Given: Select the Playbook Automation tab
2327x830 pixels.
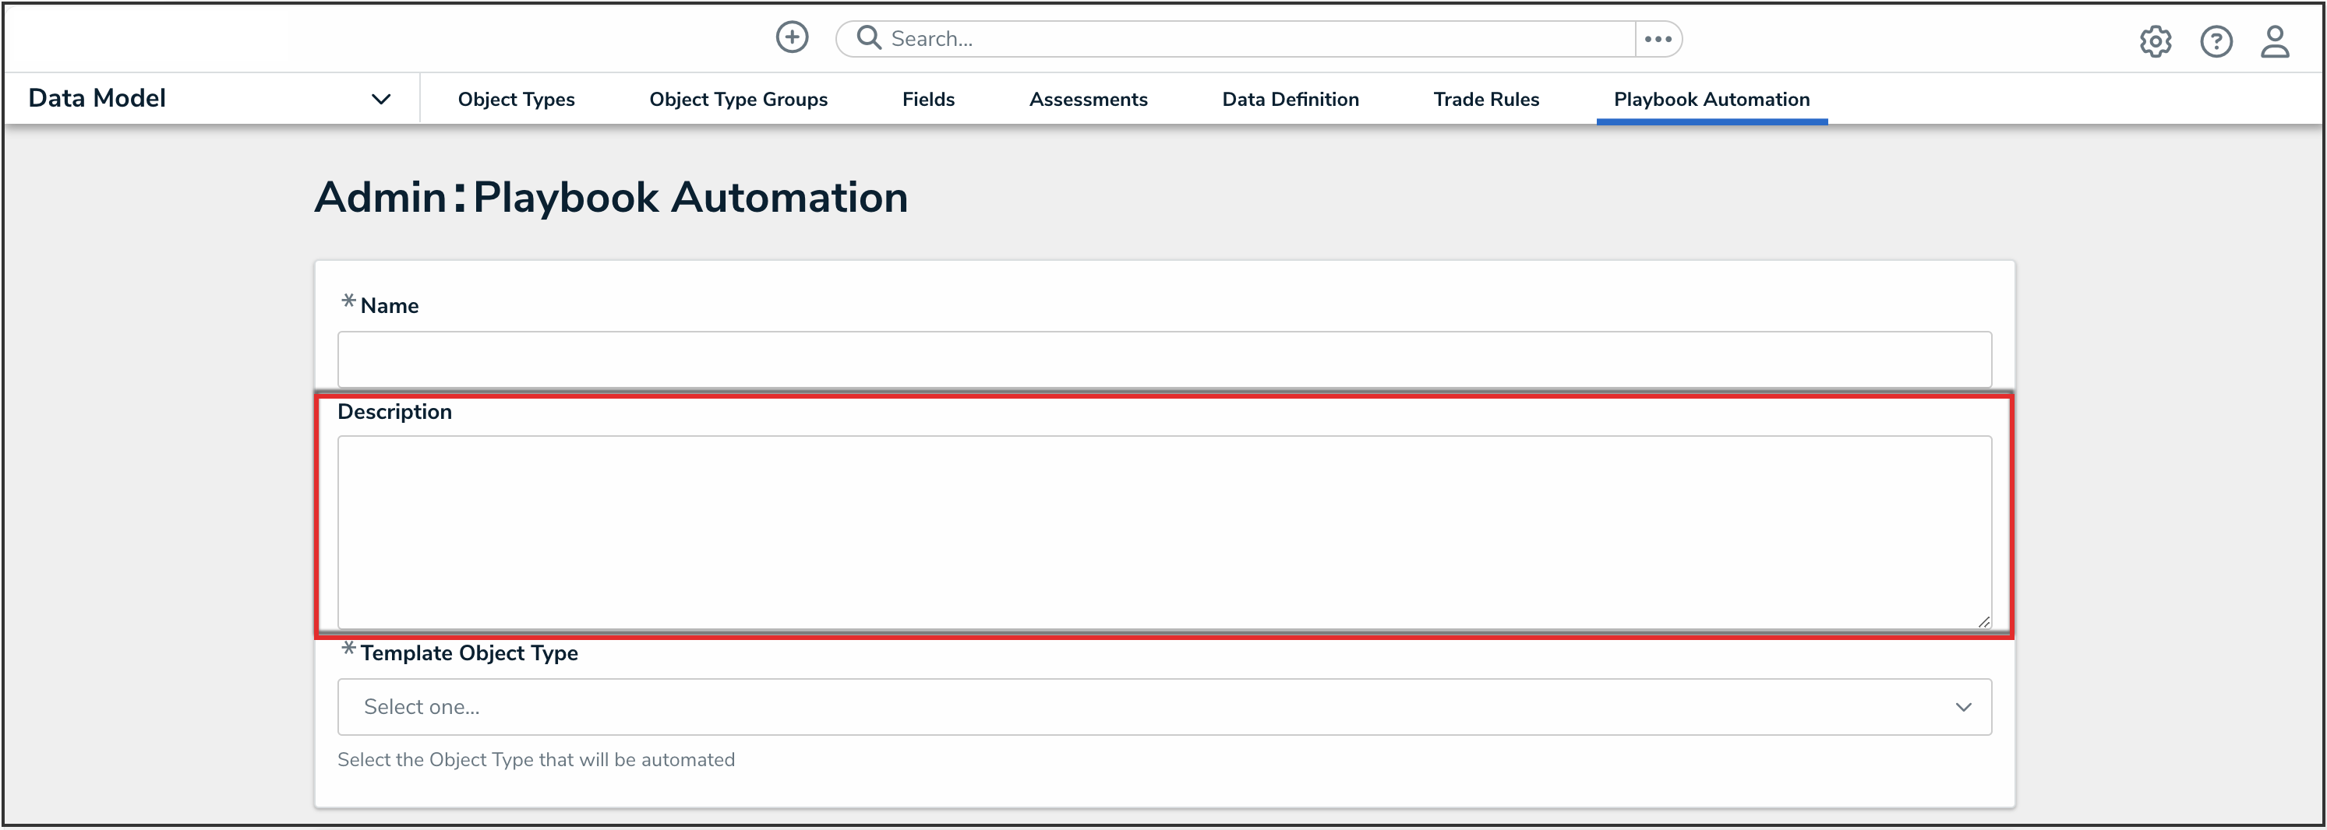Looking at the screenshot, I should (x=1711, y=99).
